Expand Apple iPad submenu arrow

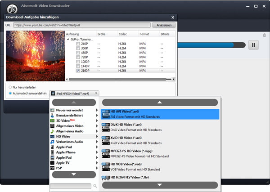coord(97,157)
